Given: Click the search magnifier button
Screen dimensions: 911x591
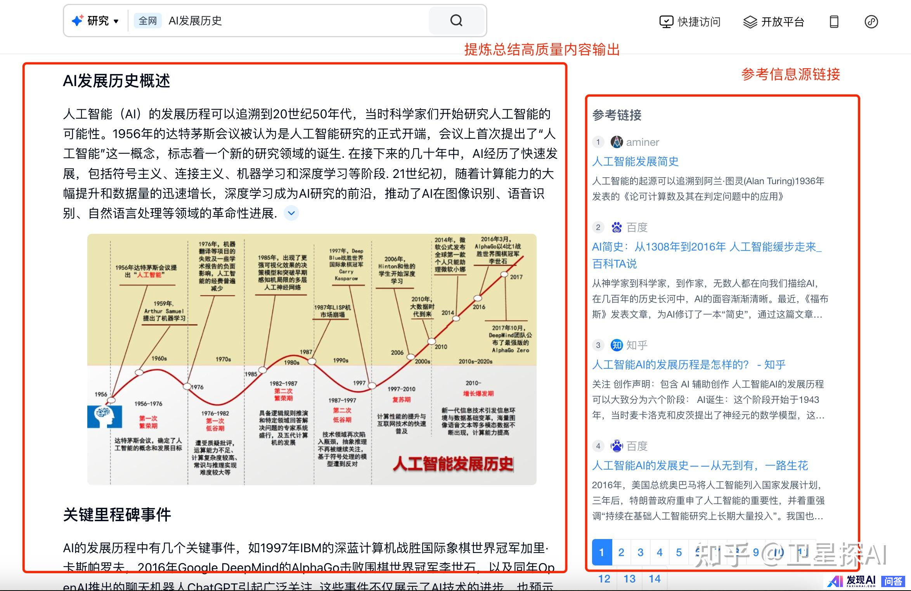Looking at the screenshot, I should [456, 21].
